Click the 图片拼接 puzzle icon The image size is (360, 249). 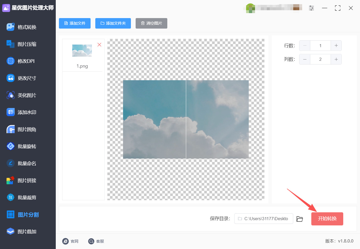click(x=10, y=180)
